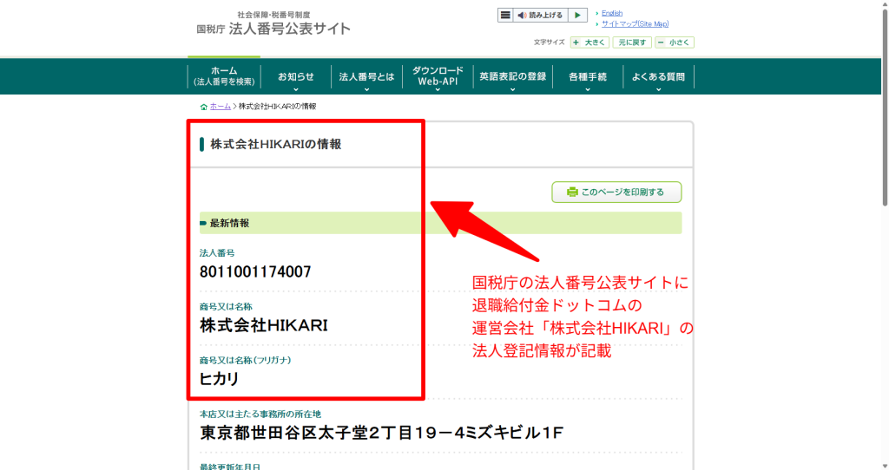Click the 読み上げる read-aloud button
The image size is (889, 470).
540,16
